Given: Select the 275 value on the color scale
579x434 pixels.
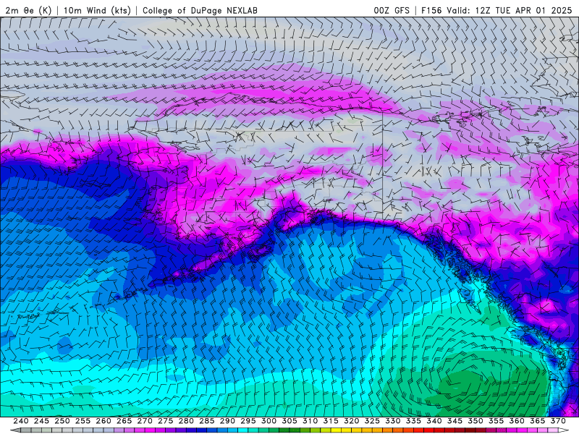Looking at the screenshot, I should [x=166, y=421].
